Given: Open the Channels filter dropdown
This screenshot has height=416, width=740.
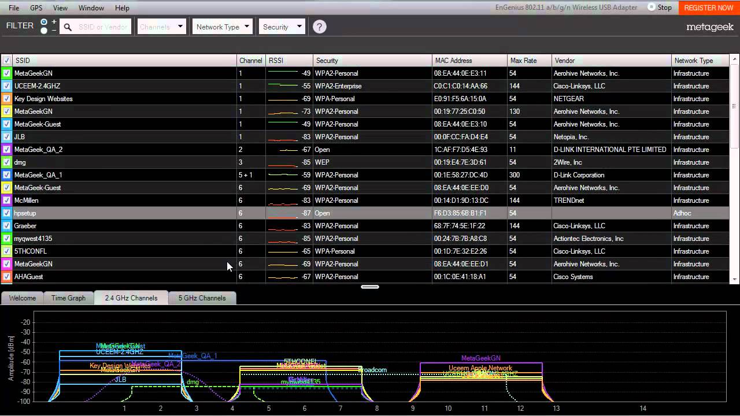Looking at the screenshot, I should click(x=161, y=27).
